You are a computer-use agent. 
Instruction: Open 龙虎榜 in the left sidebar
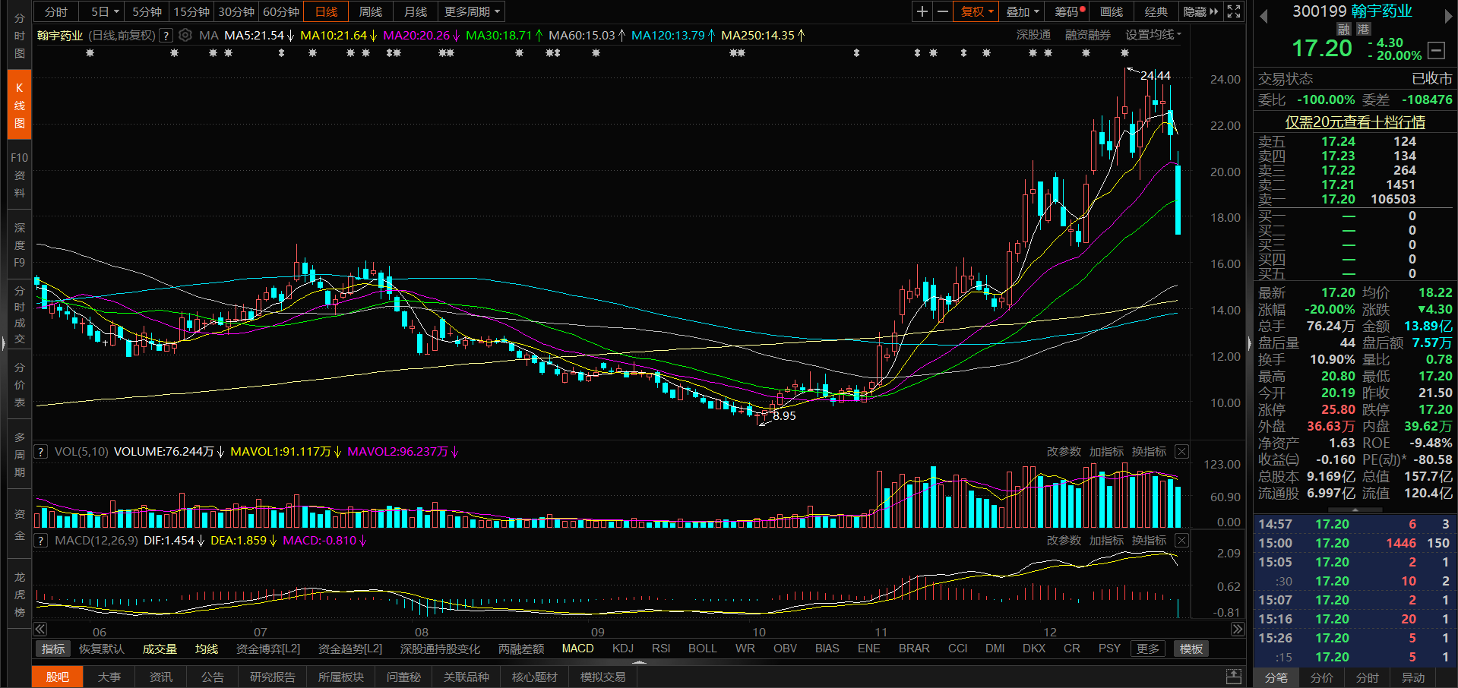click(x=20, y=595)
